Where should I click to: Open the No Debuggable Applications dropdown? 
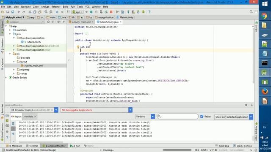tap(130, 110)
